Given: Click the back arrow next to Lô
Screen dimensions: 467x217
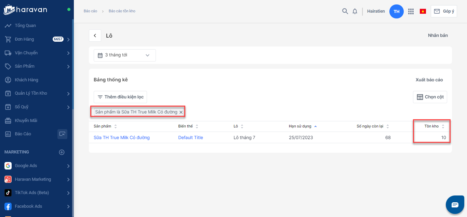Looking at the screenshot, I should [x=95, y=36].
